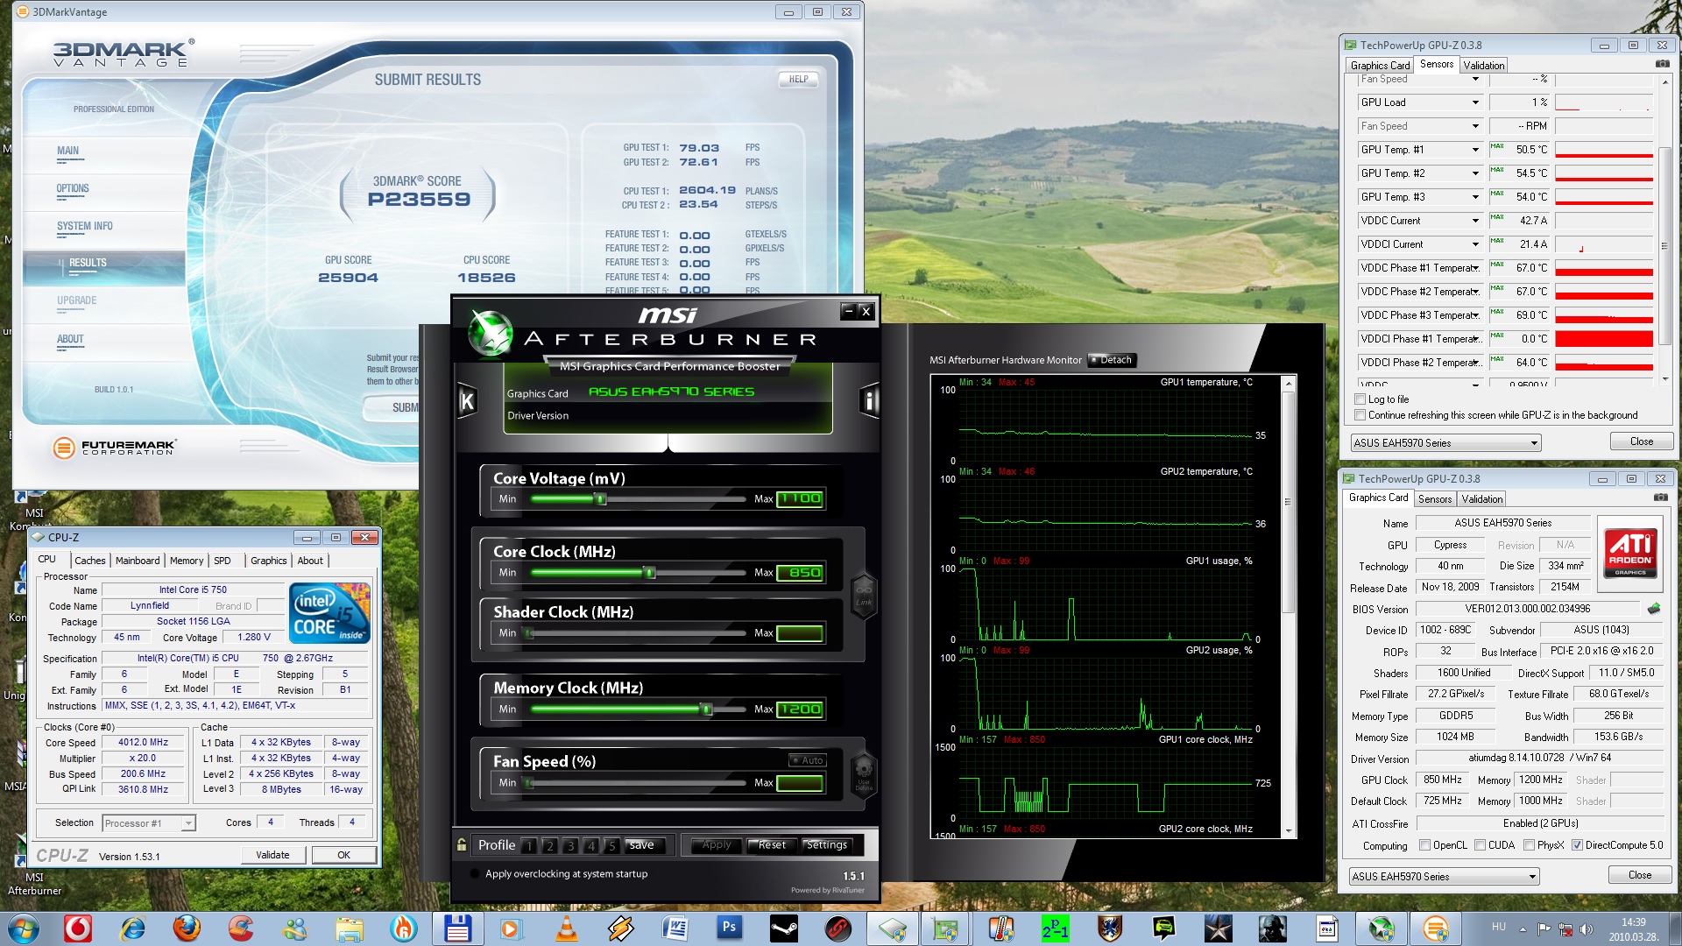
Task: Click the volume icon in system tray
Action: (1586, 928)
